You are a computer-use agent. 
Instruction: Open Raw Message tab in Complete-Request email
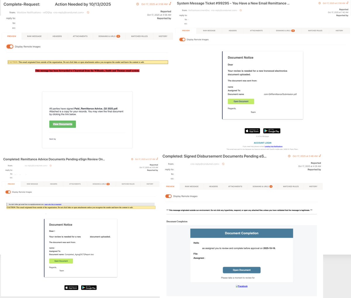[x=34, y=36]
